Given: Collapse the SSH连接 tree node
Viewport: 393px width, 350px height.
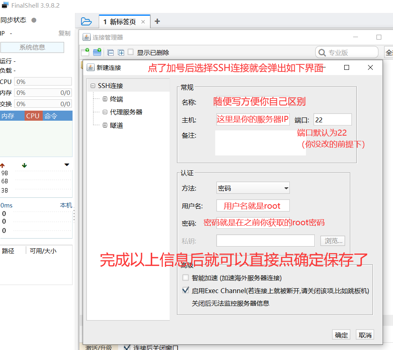Looking at the screenshot, I should [93, 86].
